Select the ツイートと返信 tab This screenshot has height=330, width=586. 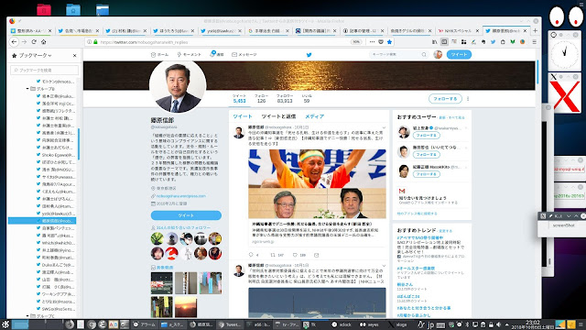click(x=278, y=116)
